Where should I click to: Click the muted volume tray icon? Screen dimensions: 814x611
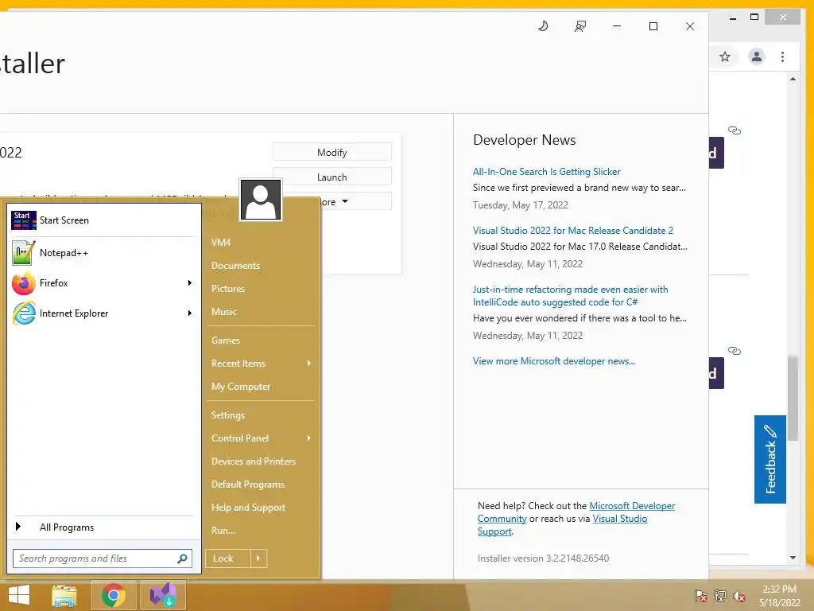(x=739, y=596)
